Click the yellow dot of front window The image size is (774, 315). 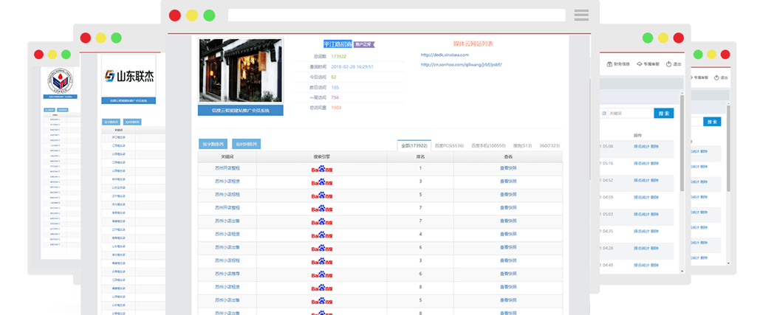192,15
